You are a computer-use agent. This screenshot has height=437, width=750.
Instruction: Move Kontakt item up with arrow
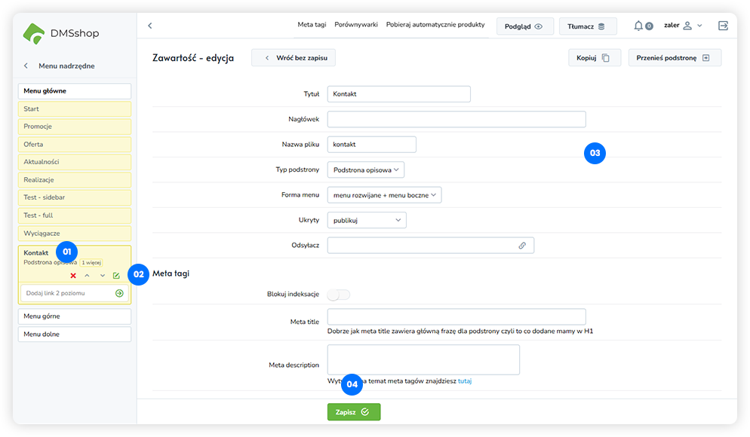point(88,276)
